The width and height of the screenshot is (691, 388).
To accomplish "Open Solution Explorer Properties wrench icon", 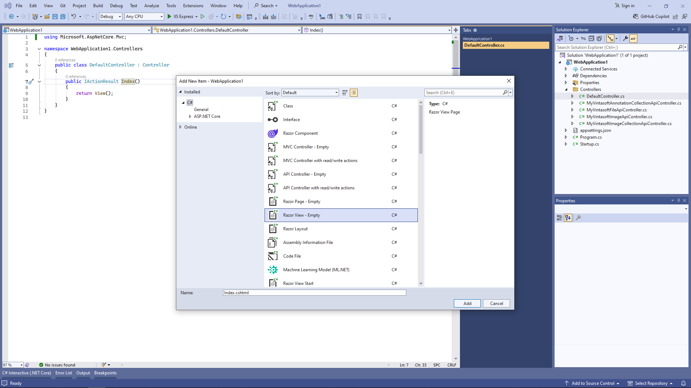I will pyautogui.click(x=625, y=38).
